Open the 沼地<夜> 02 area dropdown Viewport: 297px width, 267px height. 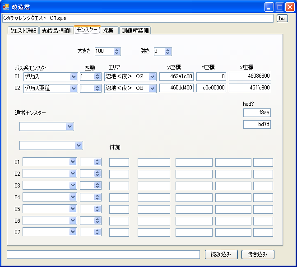click(153, 77)
